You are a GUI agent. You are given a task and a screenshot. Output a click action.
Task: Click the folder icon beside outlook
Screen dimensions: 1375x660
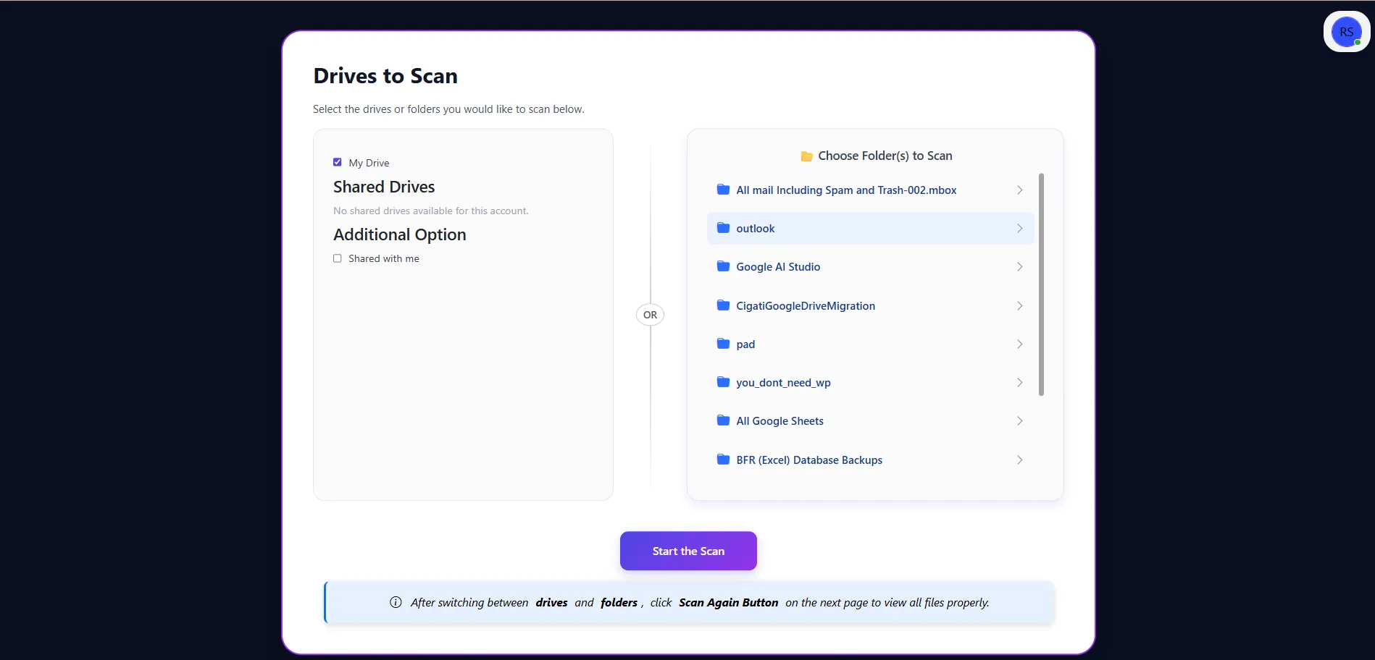tap(722, 228)
